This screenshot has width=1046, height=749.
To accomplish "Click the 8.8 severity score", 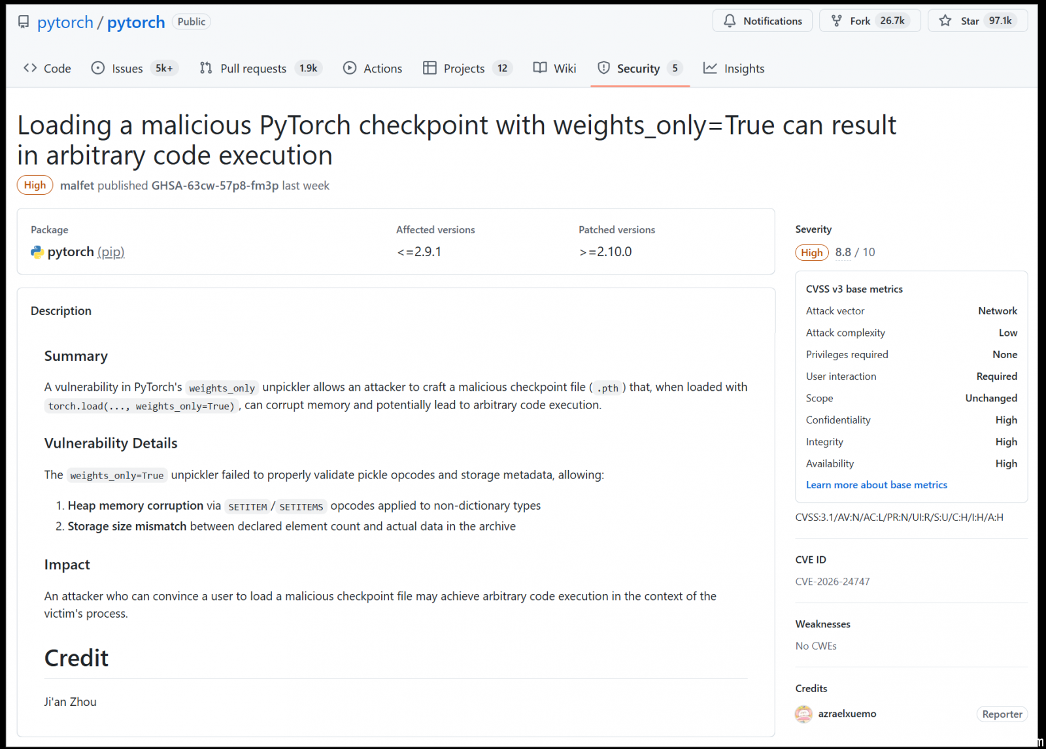I will tap(843, 252).
